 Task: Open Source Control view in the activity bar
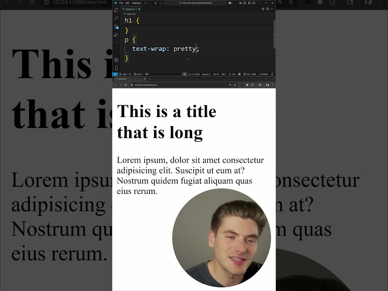(x=116, y=27)
